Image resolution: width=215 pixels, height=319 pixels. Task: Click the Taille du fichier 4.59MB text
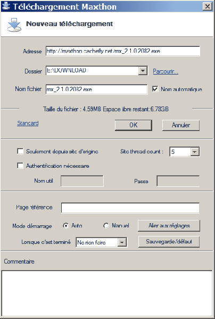point(72,109)
